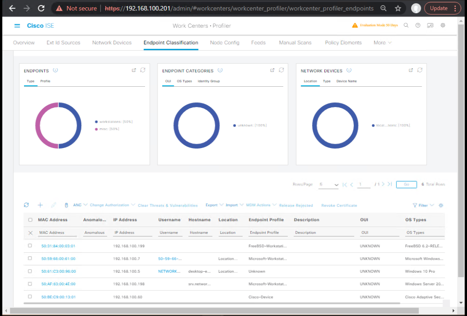Screen dimensions: 467x316
Task: Click the Go pagination button
Action: [406, 185]
